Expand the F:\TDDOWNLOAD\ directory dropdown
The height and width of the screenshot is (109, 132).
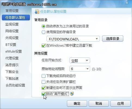[97, 39]
